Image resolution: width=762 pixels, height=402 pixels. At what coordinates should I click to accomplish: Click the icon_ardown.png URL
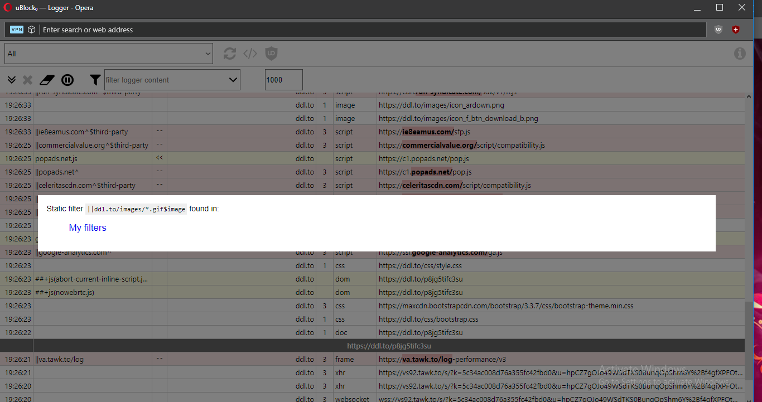[x=441, y=105]
